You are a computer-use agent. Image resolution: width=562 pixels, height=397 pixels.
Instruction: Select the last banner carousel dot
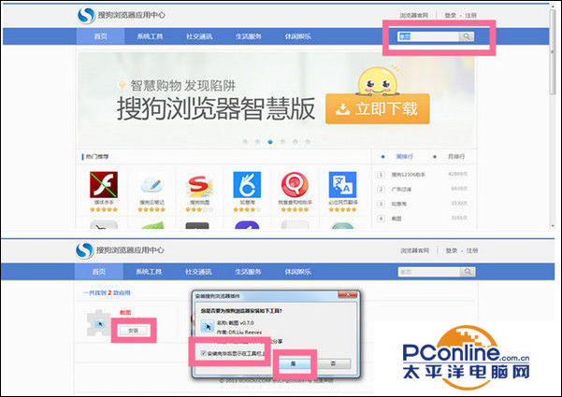308,142
